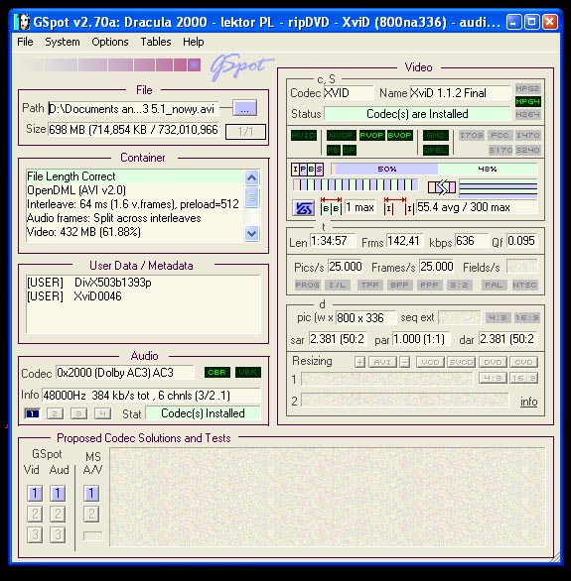The image size is (571, 581).
Task: Click the DVD resizing button
Action: pyautogui.click(x=493, y=362)
